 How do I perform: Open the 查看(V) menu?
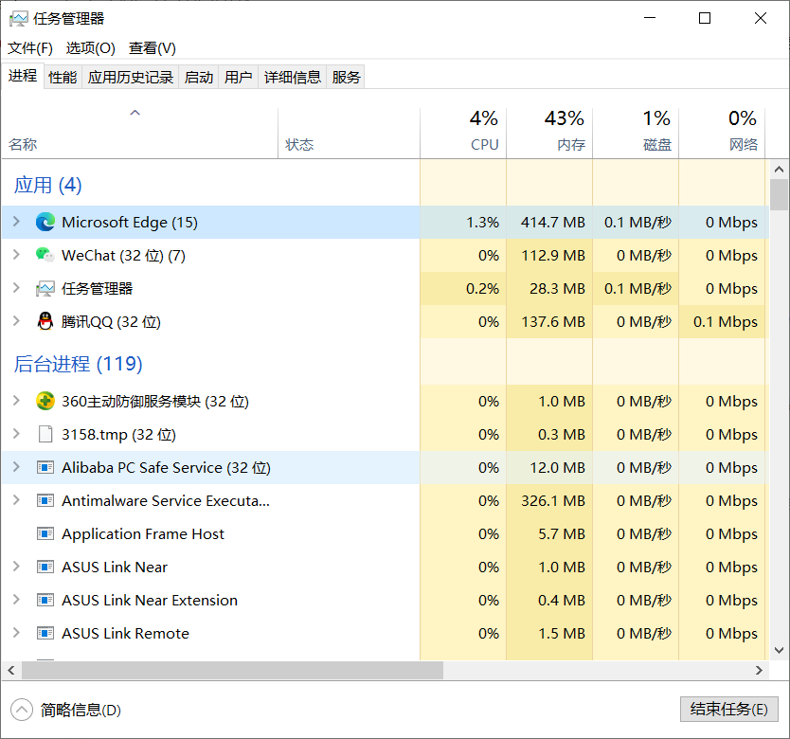pos(153,48)
